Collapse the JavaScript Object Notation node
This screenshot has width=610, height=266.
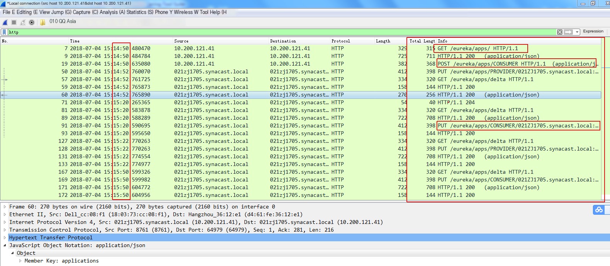(5, 246)
